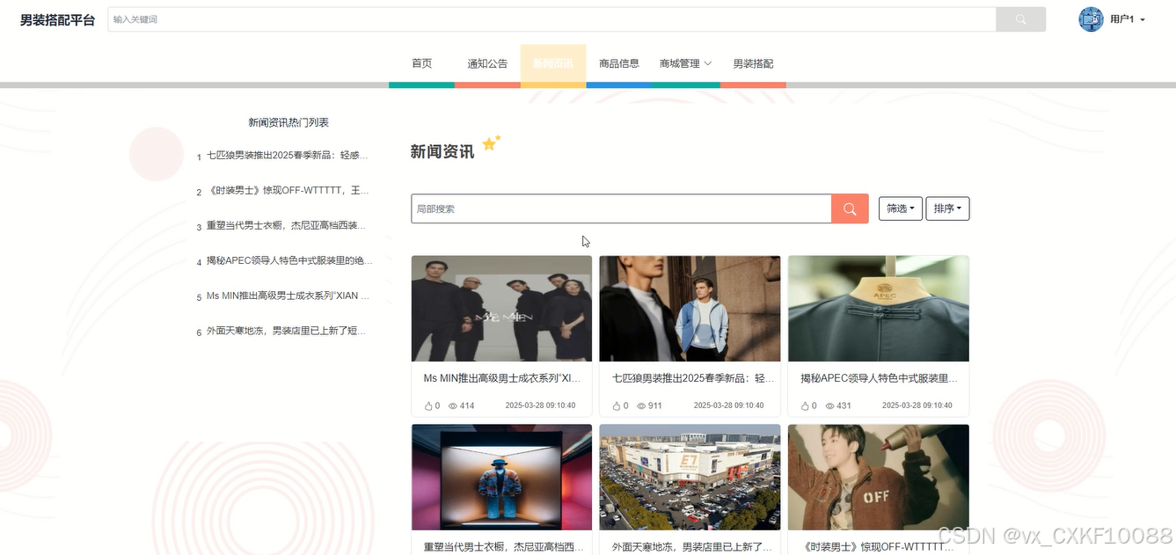The image size is (1176, 555).
Task: Select the highlighted 新闻资讯 tab
Action: click(x=553, y=63)
